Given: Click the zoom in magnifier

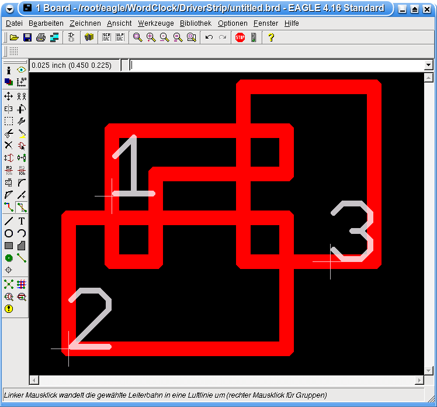Looking at the screenshot, I should pos(151,37).
